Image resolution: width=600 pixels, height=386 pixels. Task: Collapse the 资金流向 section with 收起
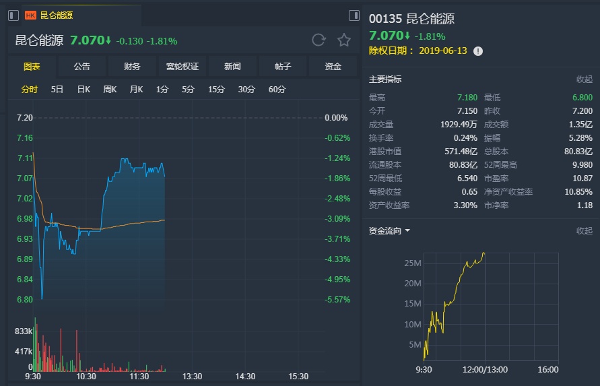point(584,231)
